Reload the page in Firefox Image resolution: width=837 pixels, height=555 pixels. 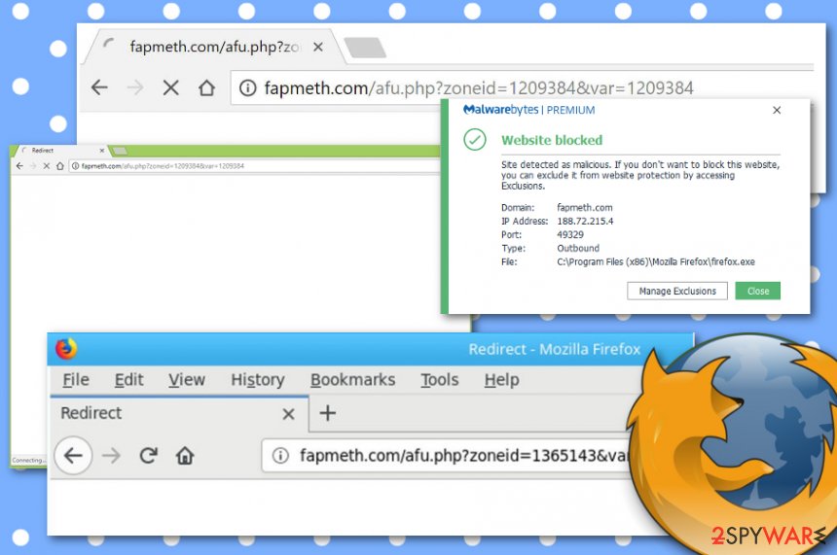[x=148, y=456]
